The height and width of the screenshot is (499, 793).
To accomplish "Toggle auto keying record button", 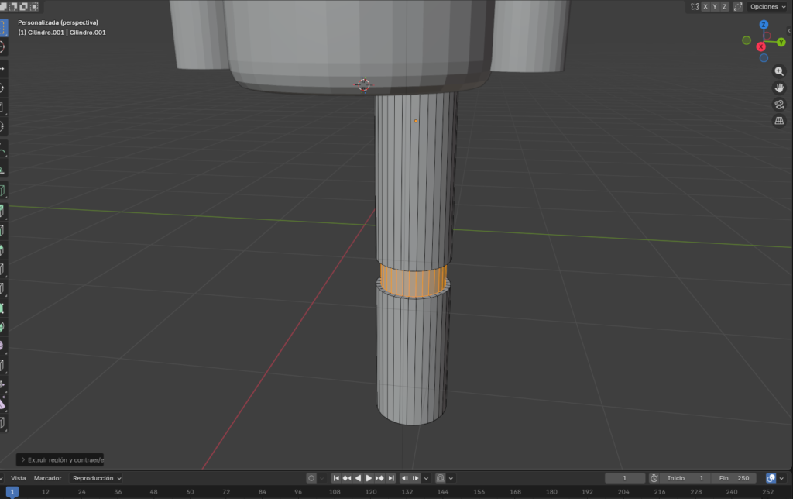I will pos(311,478).
